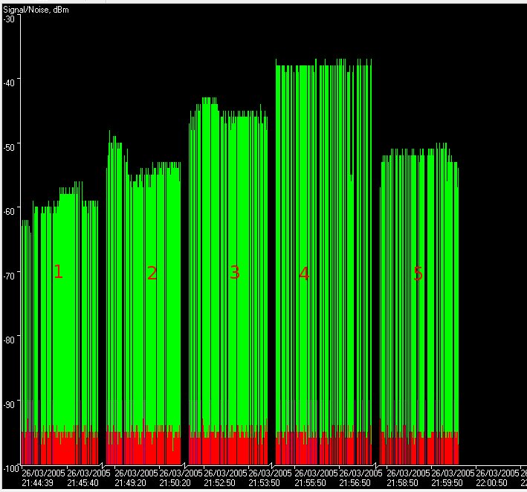Click the -100 mark on dBm axis
This screenshot has width=527, height=492.
click(x=10, y=467)
